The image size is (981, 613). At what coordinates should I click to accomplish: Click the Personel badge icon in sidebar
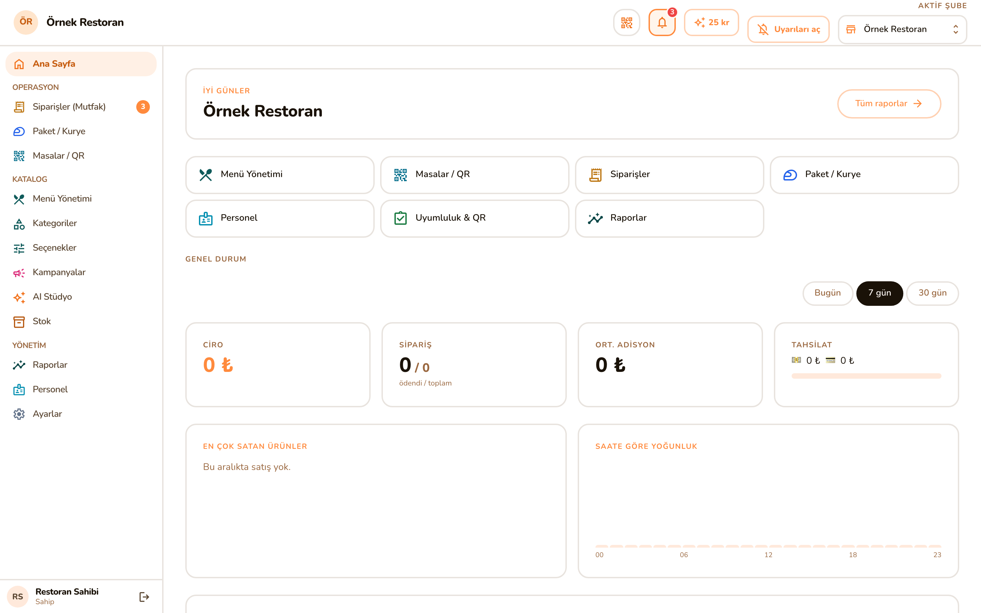tap(19, 390)
